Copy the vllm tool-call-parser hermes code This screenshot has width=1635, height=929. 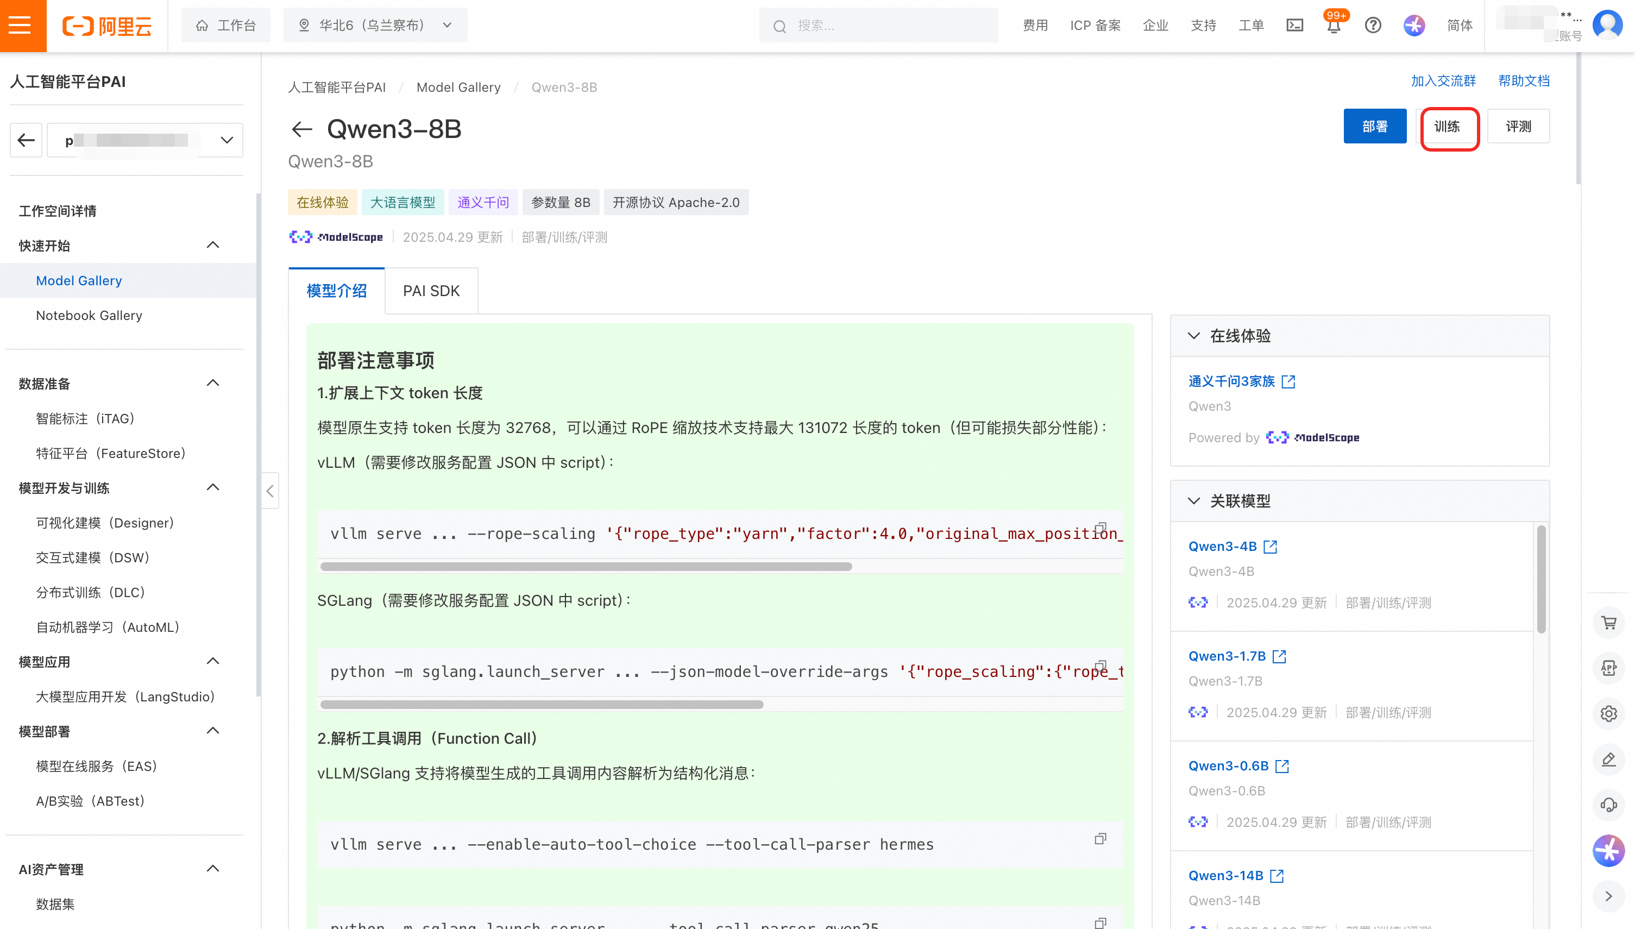[x=1101, y=839]
